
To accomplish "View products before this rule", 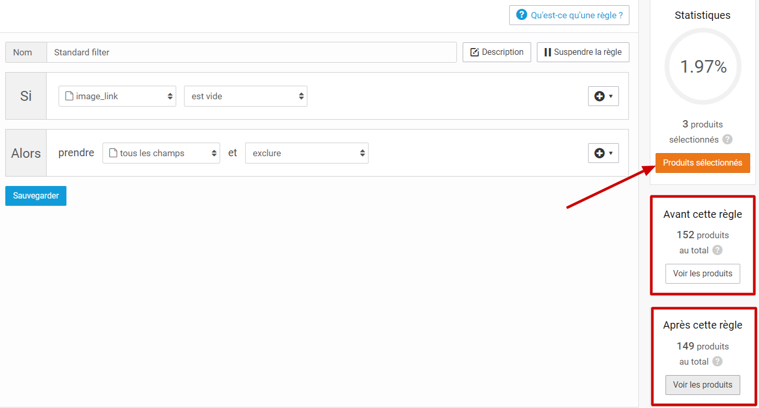I will 703,274.
